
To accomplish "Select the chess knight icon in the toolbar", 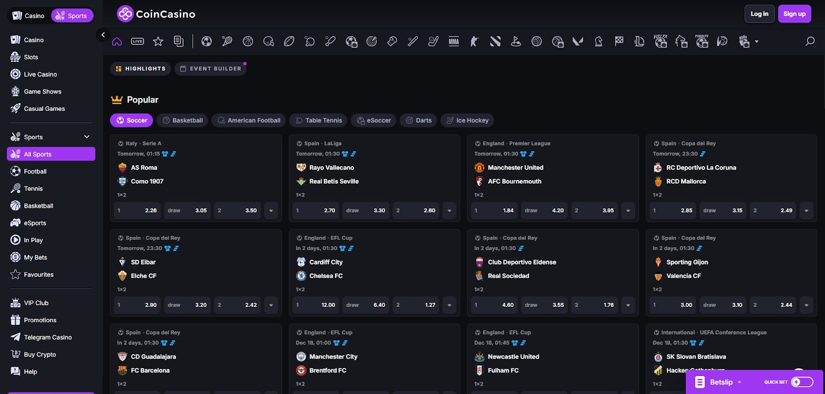I will pos(599,41).
